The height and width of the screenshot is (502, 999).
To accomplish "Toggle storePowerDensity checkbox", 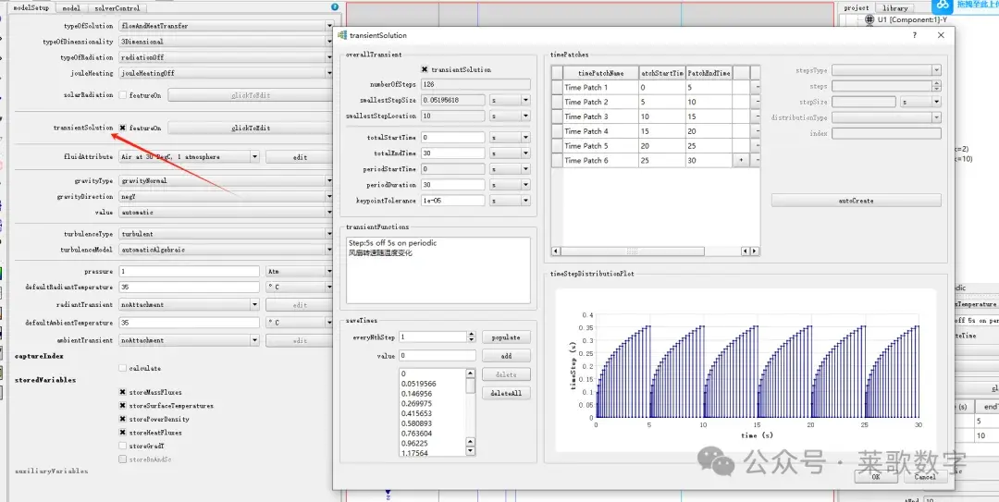I will 122,419.
